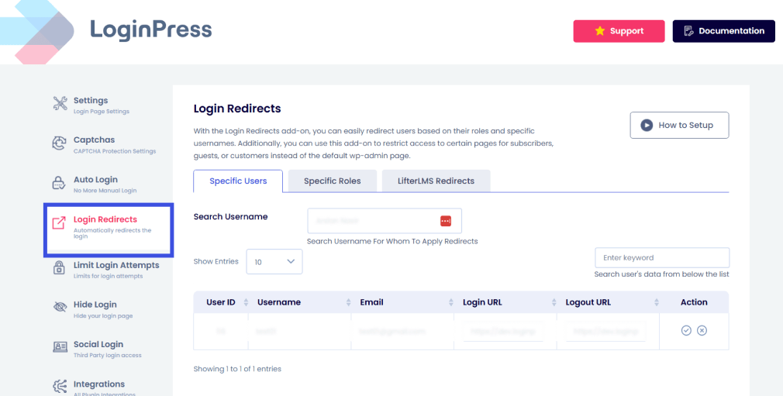
Task: Click the Social Login sidebar icon
Action: [x=60, y=347]
